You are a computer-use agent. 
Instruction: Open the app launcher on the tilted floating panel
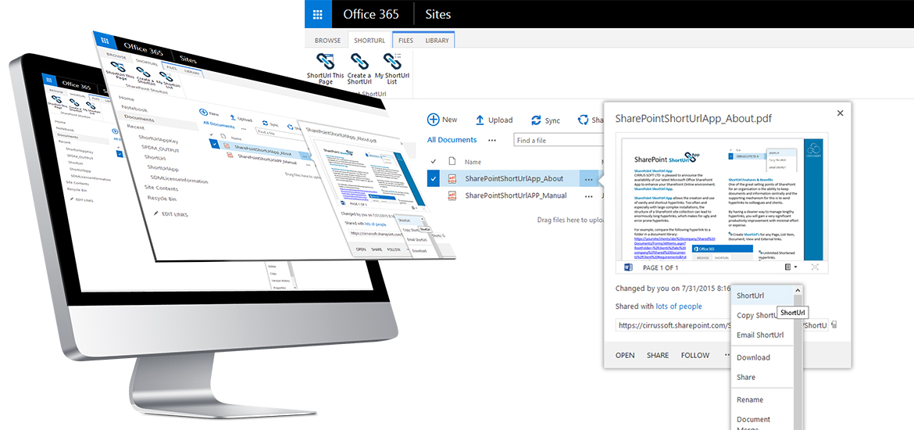coord(105,40)
